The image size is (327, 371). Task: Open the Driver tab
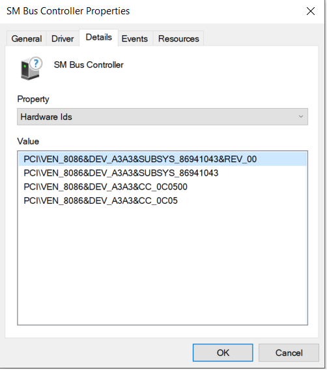(x=63, y=38)
